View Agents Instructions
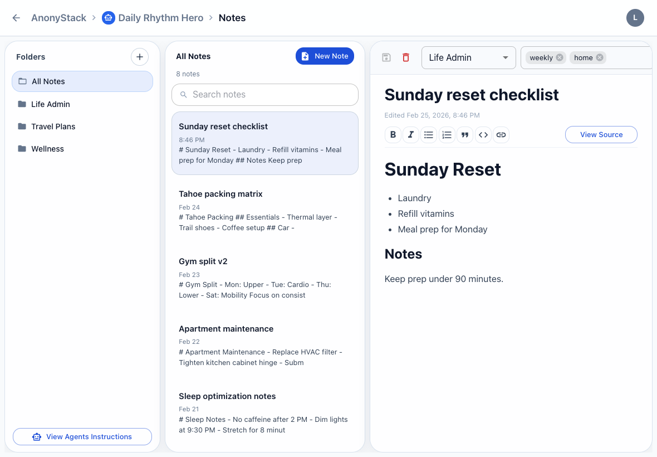This screenshot has width=657, height=457. pos(82,436)
